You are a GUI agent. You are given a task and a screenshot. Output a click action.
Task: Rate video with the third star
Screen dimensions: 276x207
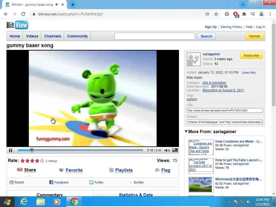pyautogui.click(x=32, y=161)
